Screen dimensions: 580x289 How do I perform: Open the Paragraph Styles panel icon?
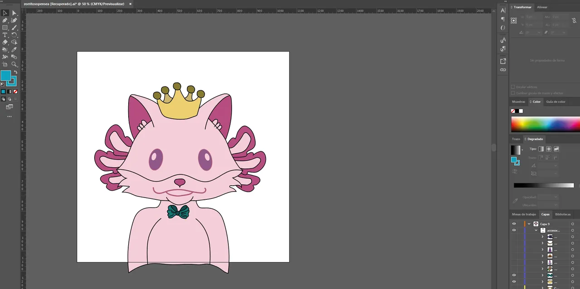503,49
